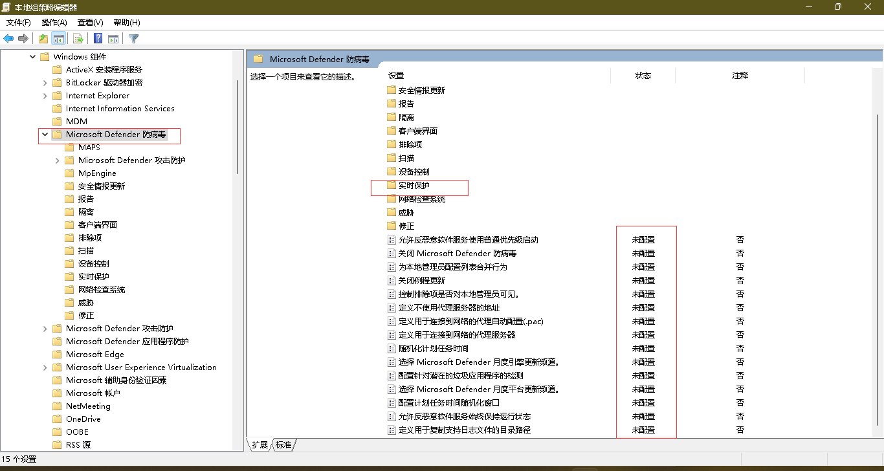This screenshot has width=884, height=471.
Task: Select policy 允许反恶意软件服务使用普通优先级启动
Action: tap(469, 239)
